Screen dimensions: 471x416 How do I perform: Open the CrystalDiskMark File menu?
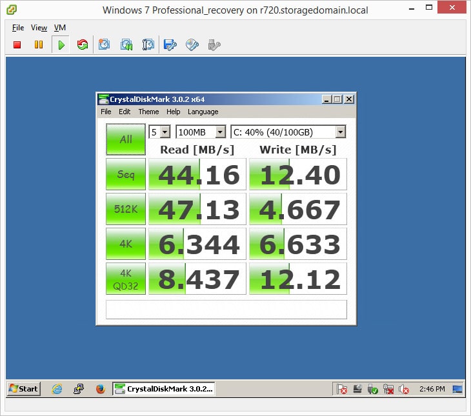[x=106, y=112]
